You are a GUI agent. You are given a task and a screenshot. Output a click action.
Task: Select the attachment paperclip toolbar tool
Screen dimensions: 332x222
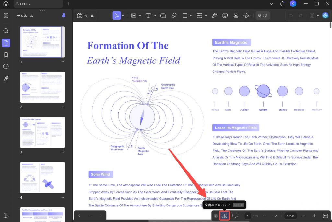(214, 16)
